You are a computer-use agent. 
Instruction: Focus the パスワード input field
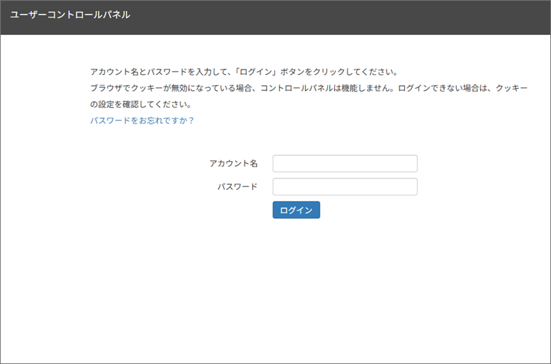(344, 187)
